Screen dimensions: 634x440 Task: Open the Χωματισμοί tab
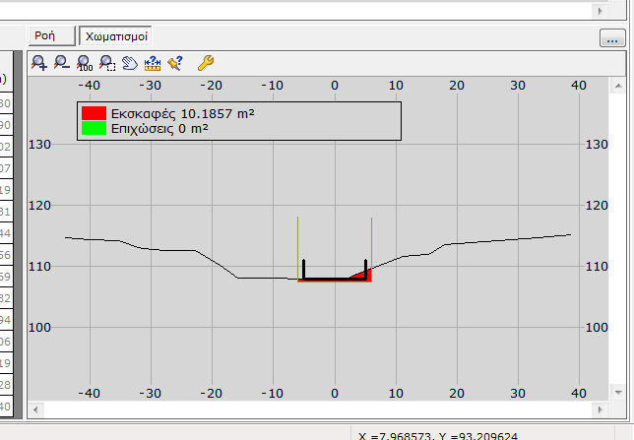[x=117, y=36]
